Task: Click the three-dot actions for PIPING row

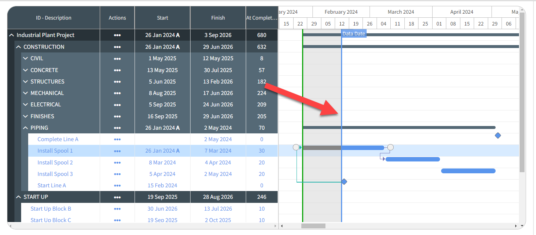Action: click(117, 128)
